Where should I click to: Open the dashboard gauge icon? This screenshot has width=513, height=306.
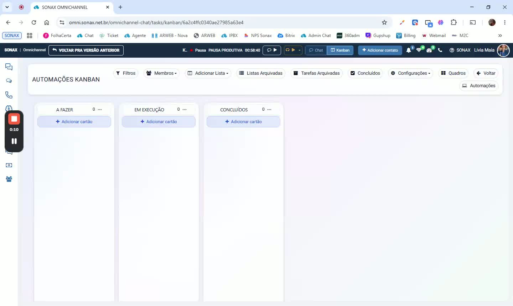[429, 50]
